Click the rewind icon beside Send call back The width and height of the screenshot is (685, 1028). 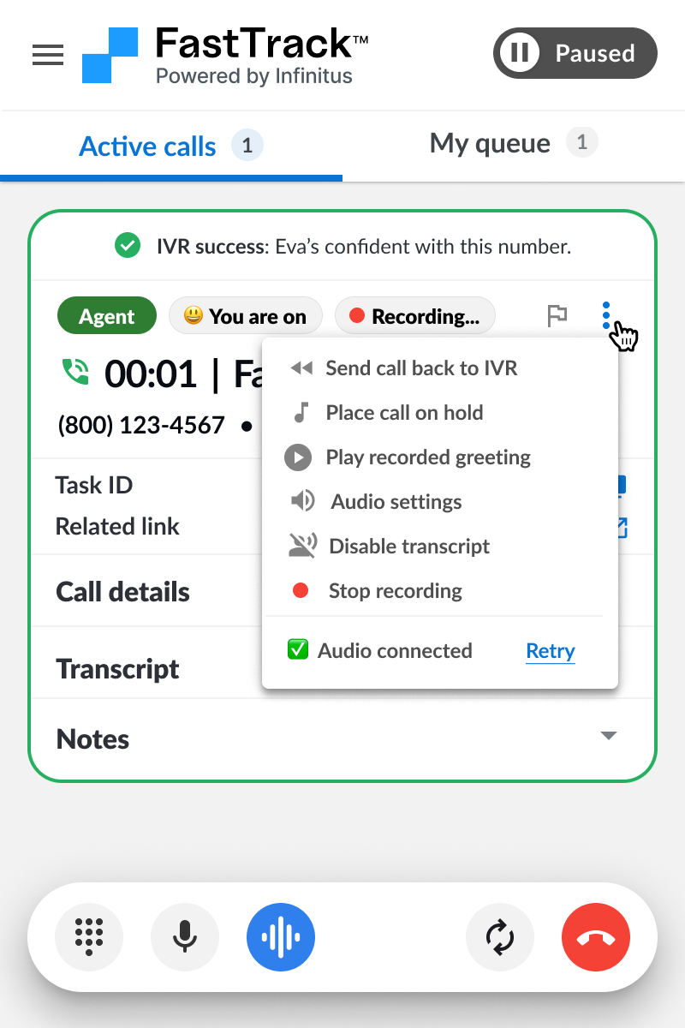301,368
